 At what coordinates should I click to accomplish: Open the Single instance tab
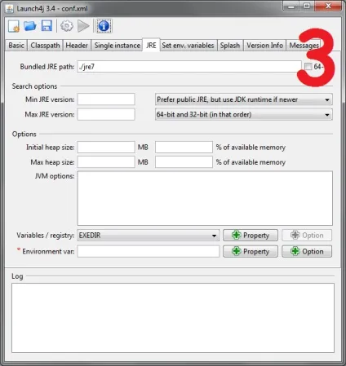[118, 46]
